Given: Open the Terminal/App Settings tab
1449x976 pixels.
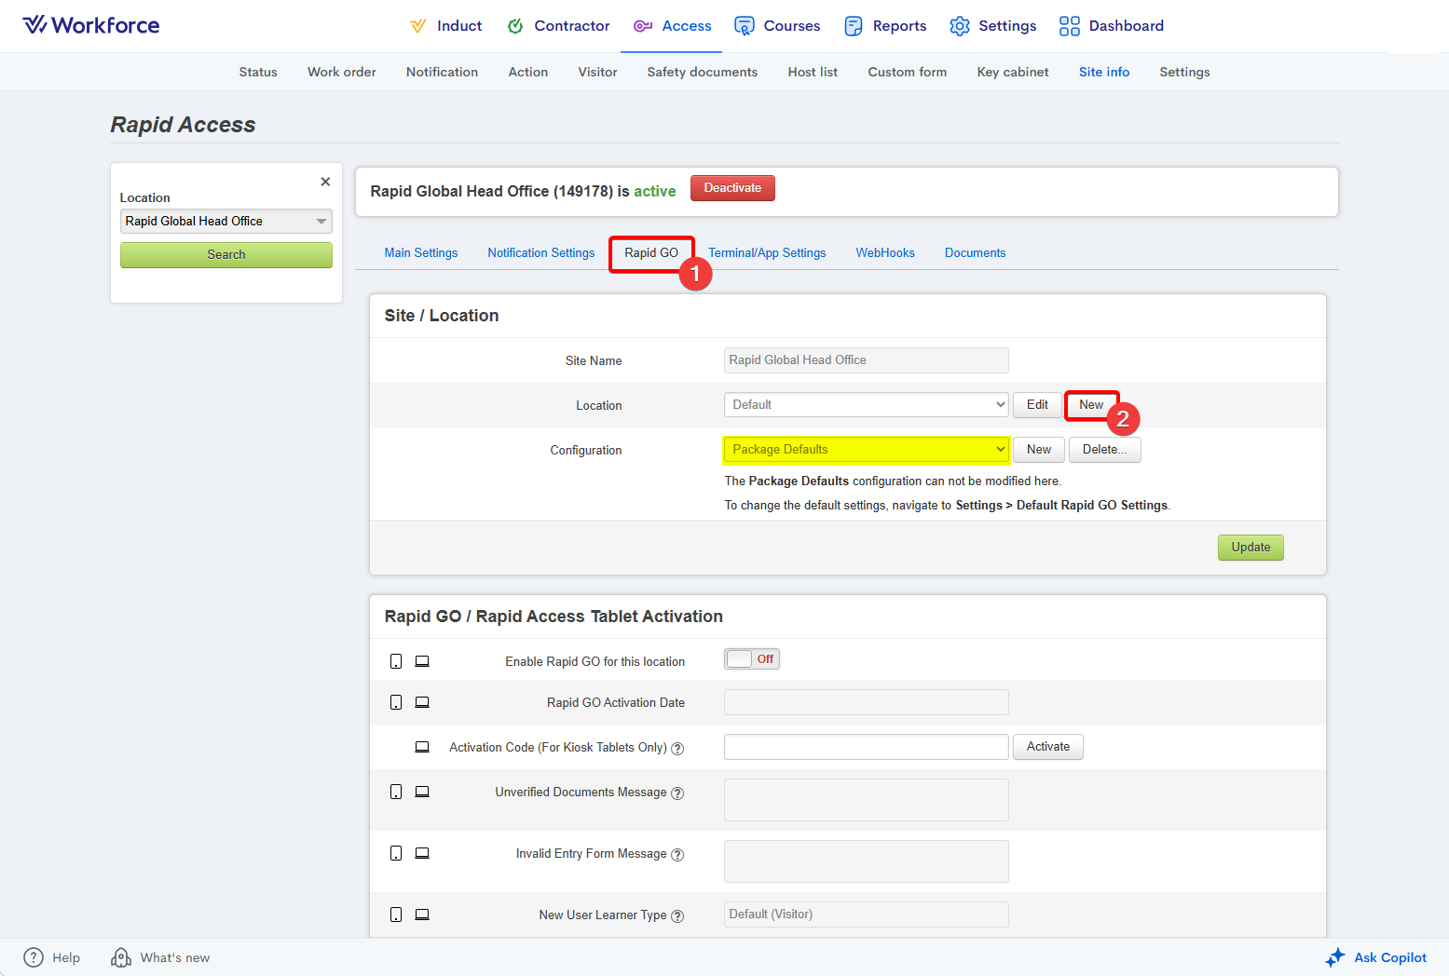Looking at the screenshot, I should [767, 253].
